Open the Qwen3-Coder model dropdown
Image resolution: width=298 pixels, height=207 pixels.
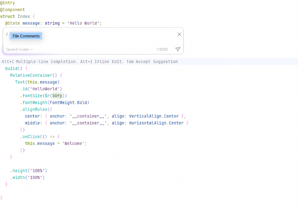[20, 49]
